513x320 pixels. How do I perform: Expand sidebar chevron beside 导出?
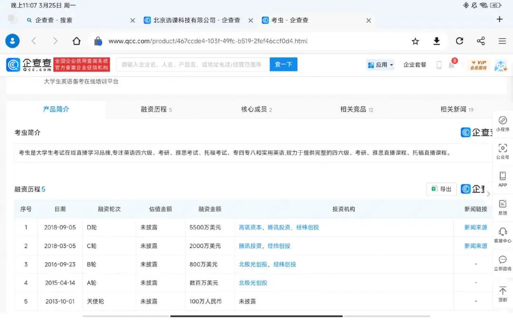pyautogui.click(x=488, y=193)
